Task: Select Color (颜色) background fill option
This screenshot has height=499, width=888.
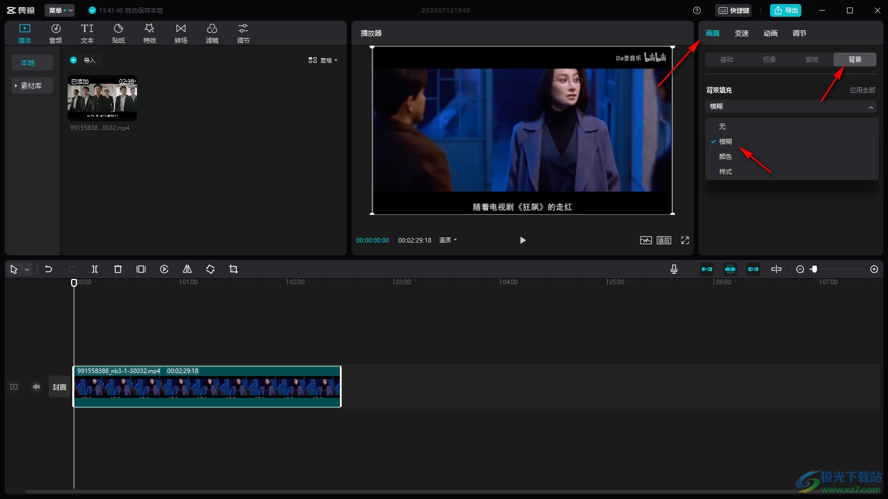Action: tap(791, 157)
